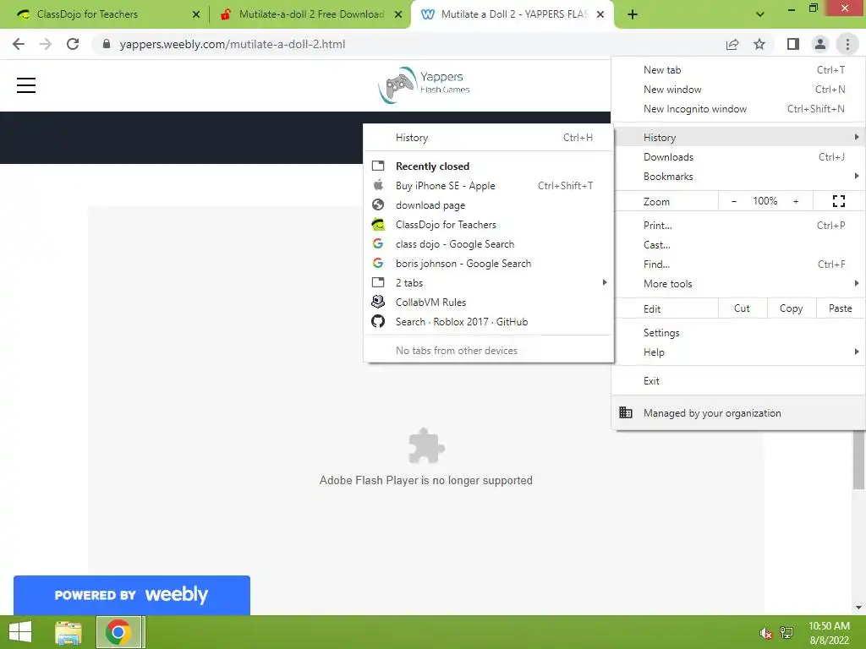Click the share page icon

(x=732, y=44)
